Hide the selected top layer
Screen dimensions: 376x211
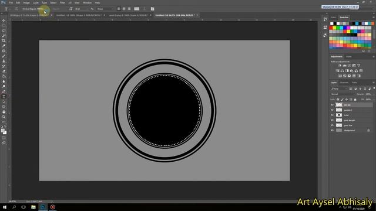(x=333, y=105)
